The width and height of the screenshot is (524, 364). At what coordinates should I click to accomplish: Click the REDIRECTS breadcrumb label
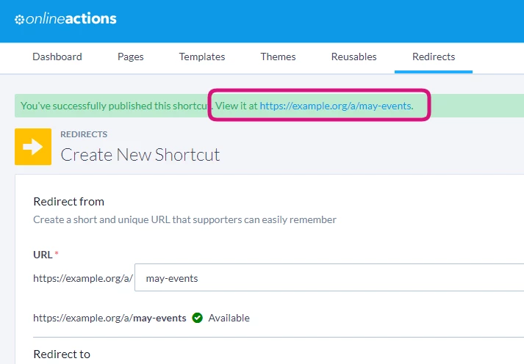coord(84,134)
